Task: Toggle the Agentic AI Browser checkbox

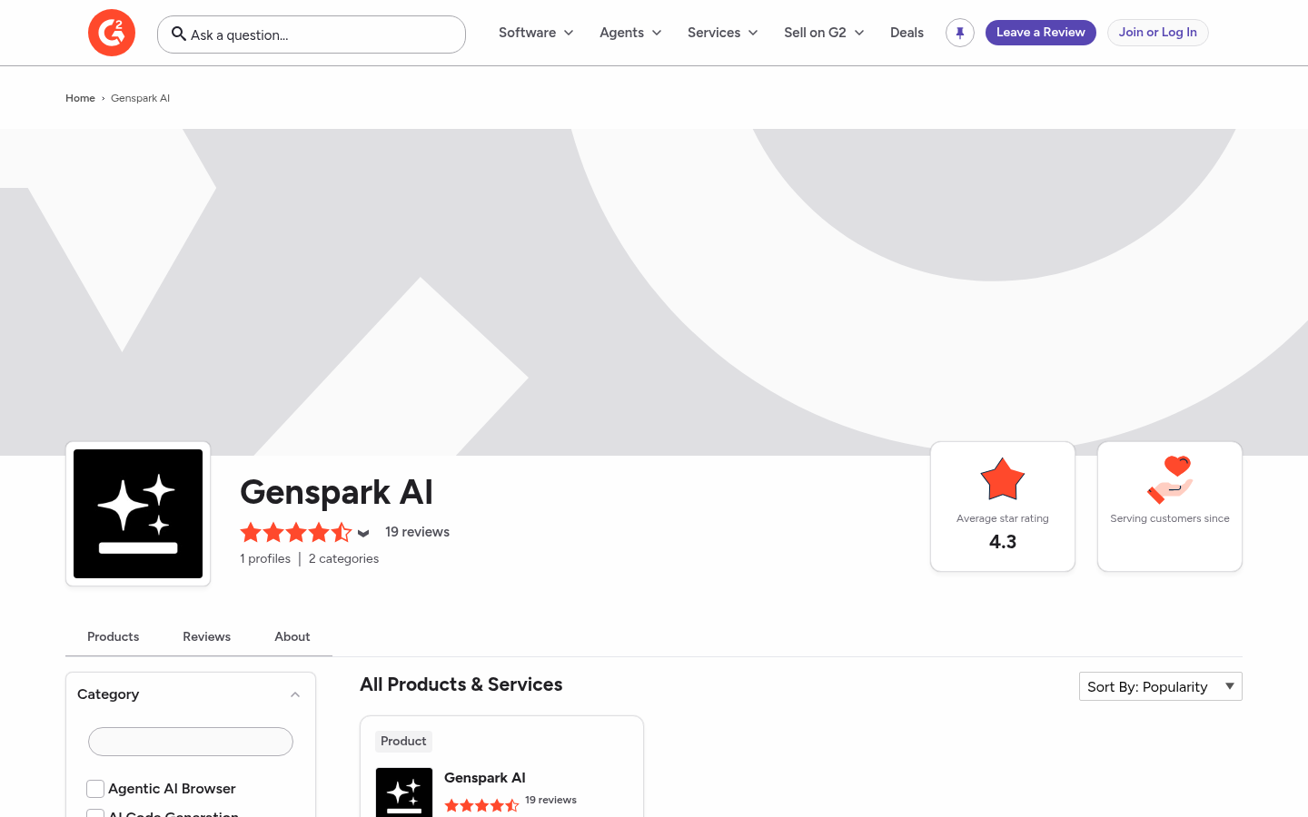Action: click(95, 789)
